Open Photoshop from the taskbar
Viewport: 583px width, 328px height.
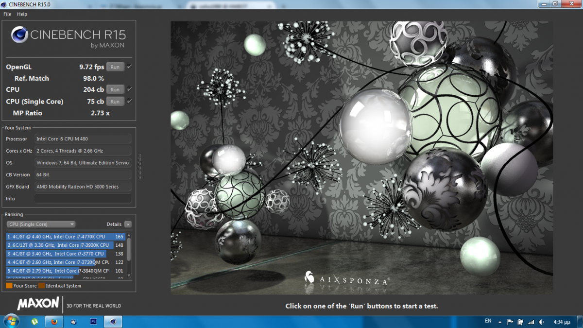93,321
